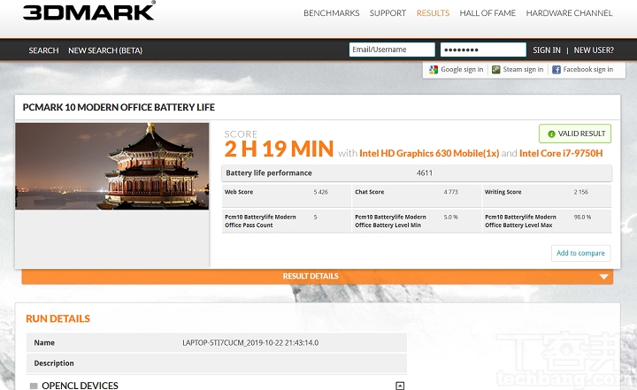
Task: Click the Web Score value 5 426
Action: coord(320,192)
